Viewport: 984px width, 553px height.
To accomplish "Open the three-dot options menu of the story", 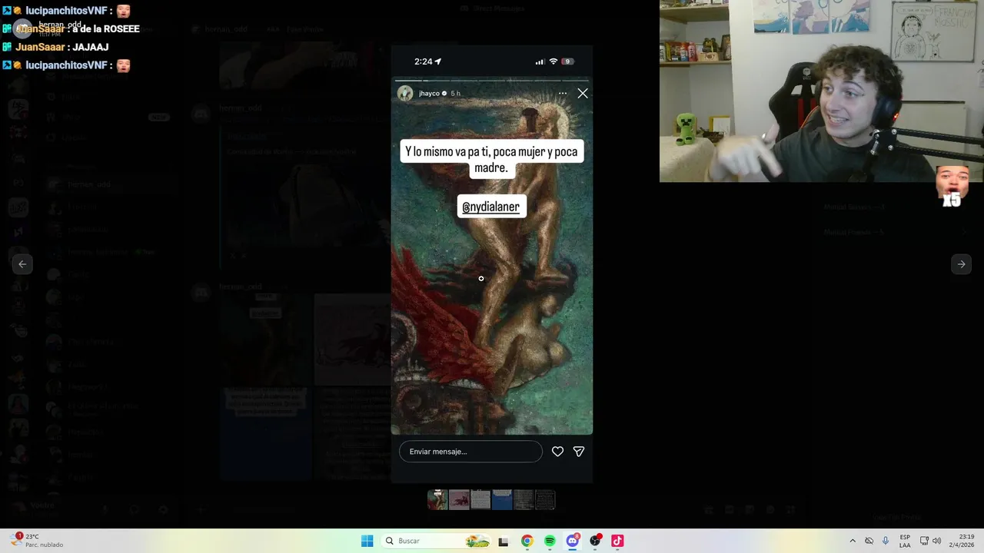I will point(563,94).
